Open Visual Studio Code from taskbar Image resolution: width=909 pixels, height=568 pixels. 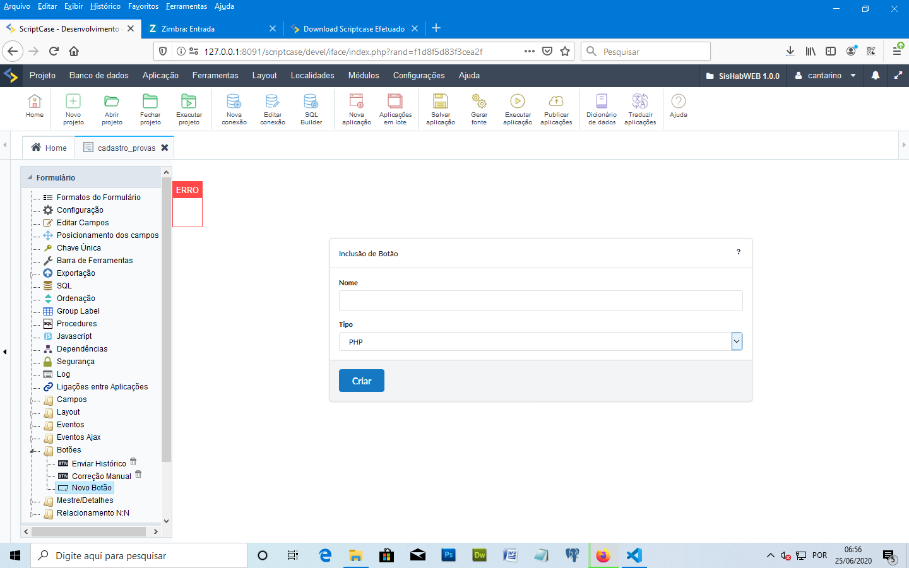[x=634, y=555]
